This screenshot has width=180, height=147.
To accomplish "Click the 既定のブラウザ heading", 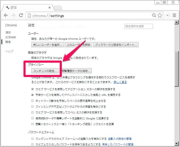I will pyautogui.click(x=37, y=53).
